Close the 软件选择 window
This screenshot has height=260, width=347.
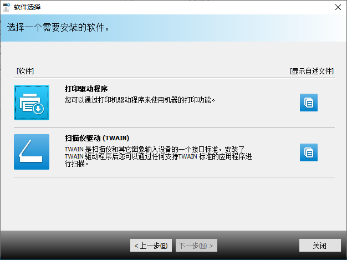tap(338, 7)
